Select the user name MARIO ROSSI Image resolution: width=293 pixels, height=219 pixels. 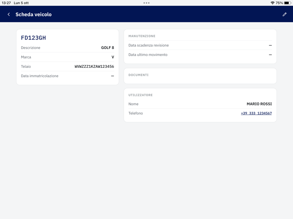tap(259, 104)
